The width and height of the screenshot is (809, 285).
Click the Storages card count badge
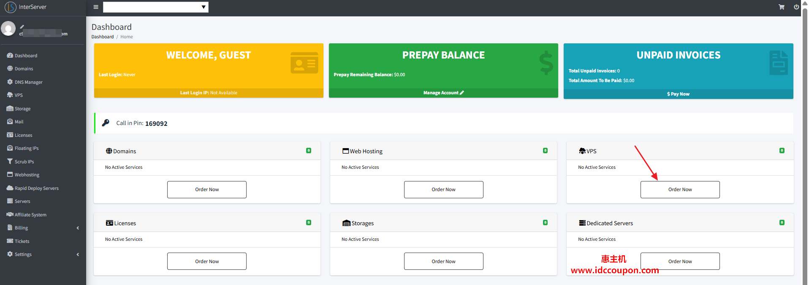coord(545,222)
